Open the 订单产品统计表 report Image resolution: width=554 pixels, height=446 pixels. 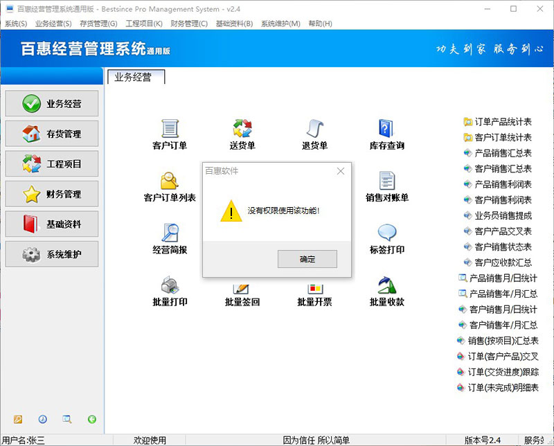[x=497, y=122]
